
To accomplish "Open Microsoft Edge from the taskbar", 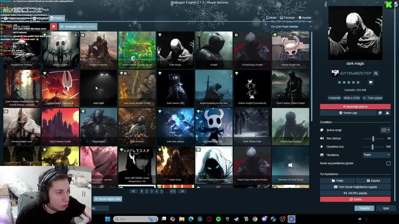I will [x=191, y=219].
